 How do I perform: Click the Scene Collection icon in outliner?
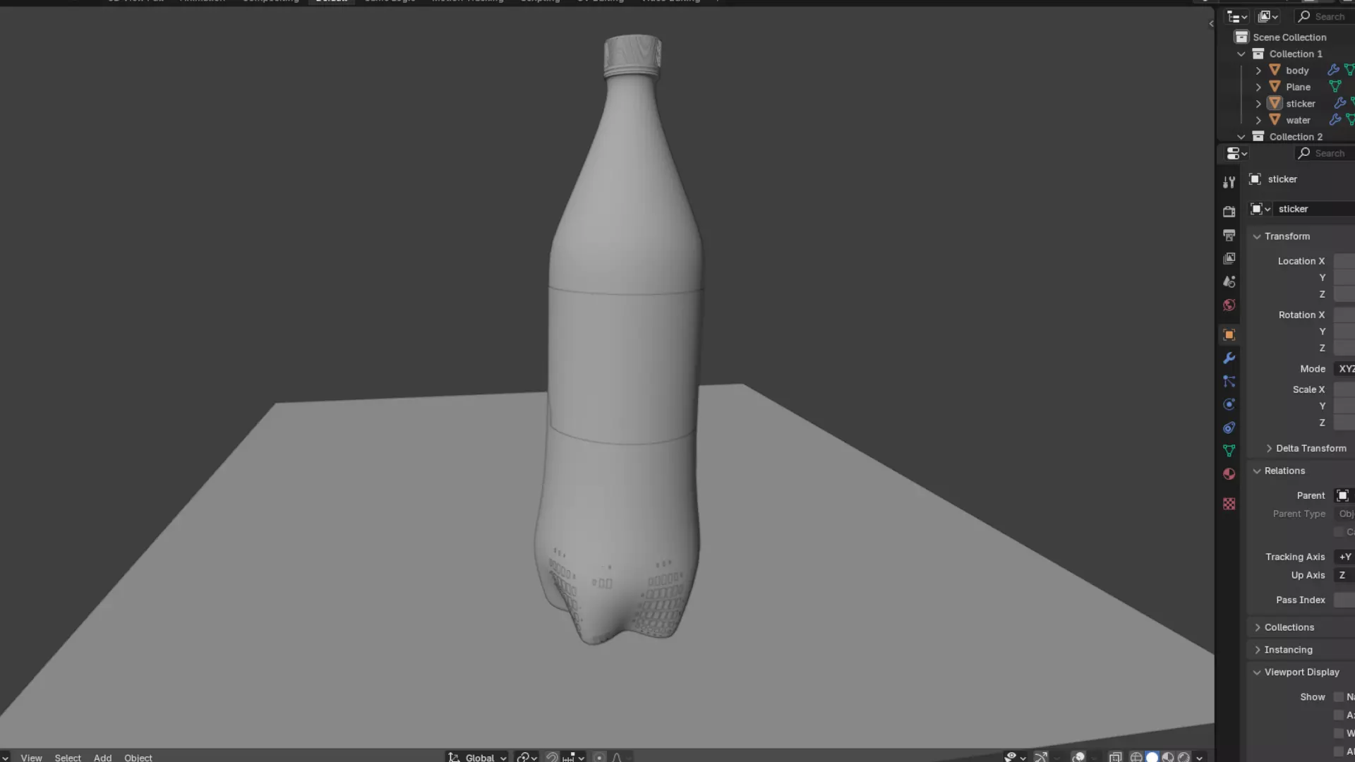point(1241,37)
